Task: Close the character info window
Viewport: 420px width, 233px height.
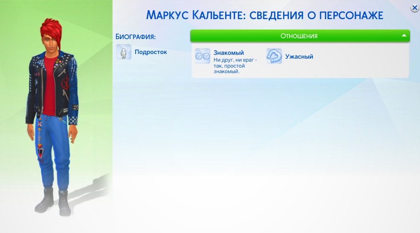Action: [x=414, y=8]
